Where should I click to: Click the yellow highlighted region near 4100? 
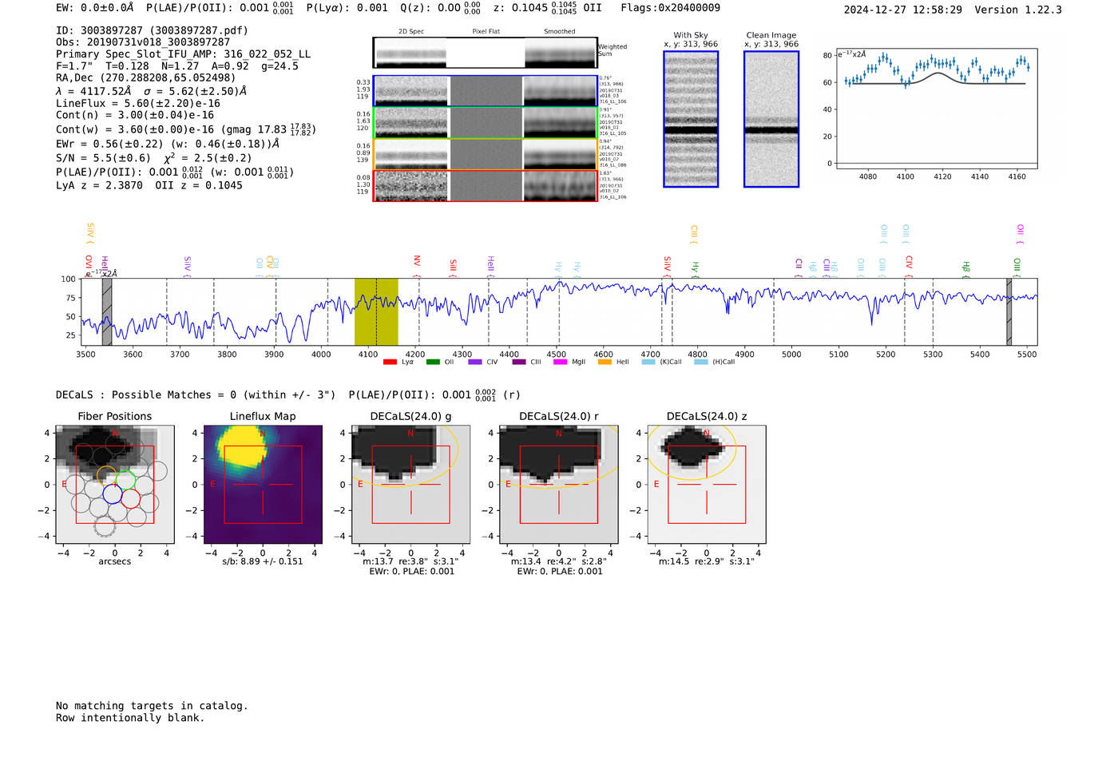pyautogui.click(x=376, y=311)
